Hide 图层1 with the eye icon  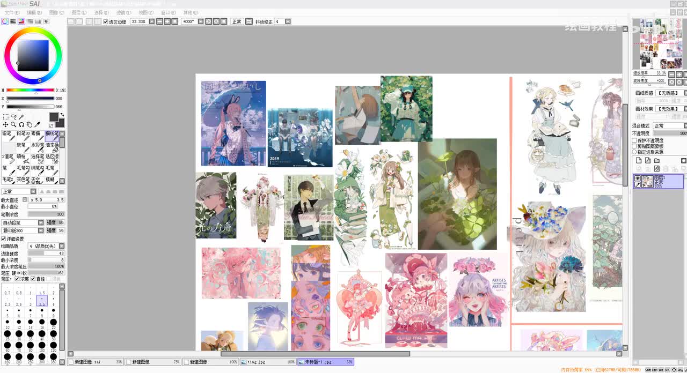point(638,178)
